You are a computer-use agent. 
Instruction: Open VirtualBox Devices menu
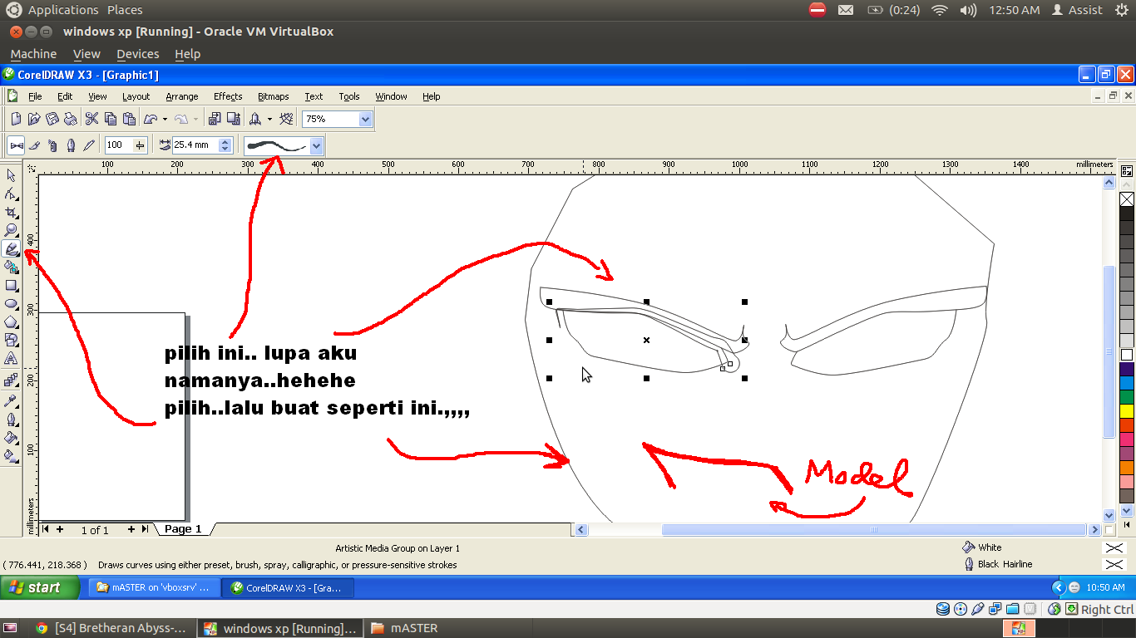point(138,54)
